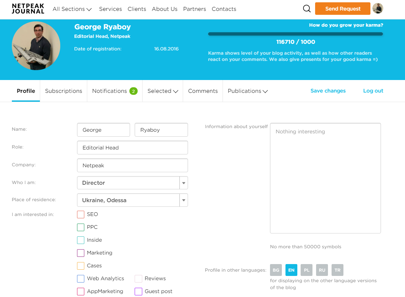405x297 pixels.
Task: Open How do you grow your karma link
Action: pyautogui.click(x=346, y=25)
